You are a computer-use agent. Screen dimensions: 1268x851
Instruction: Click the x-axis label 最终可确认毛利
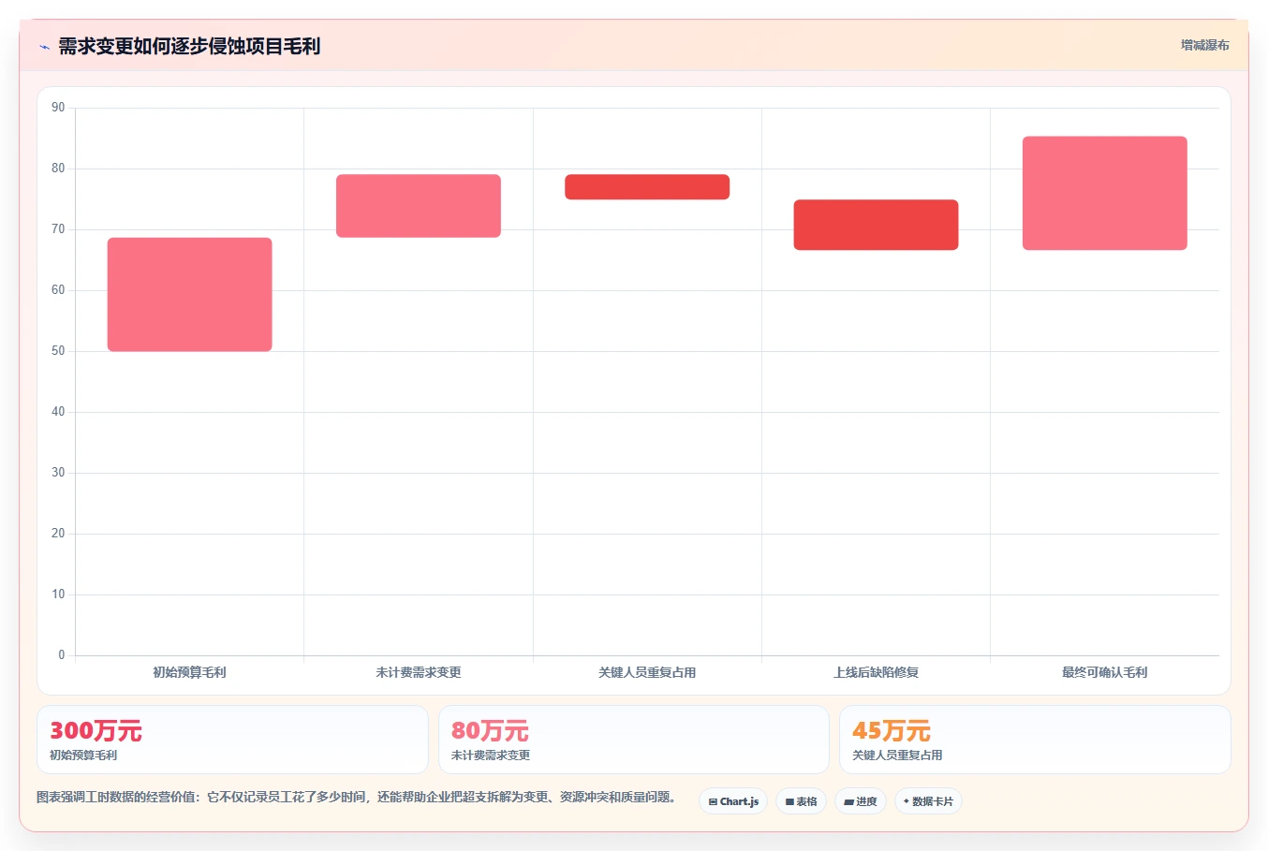[x=1105, y=672]
